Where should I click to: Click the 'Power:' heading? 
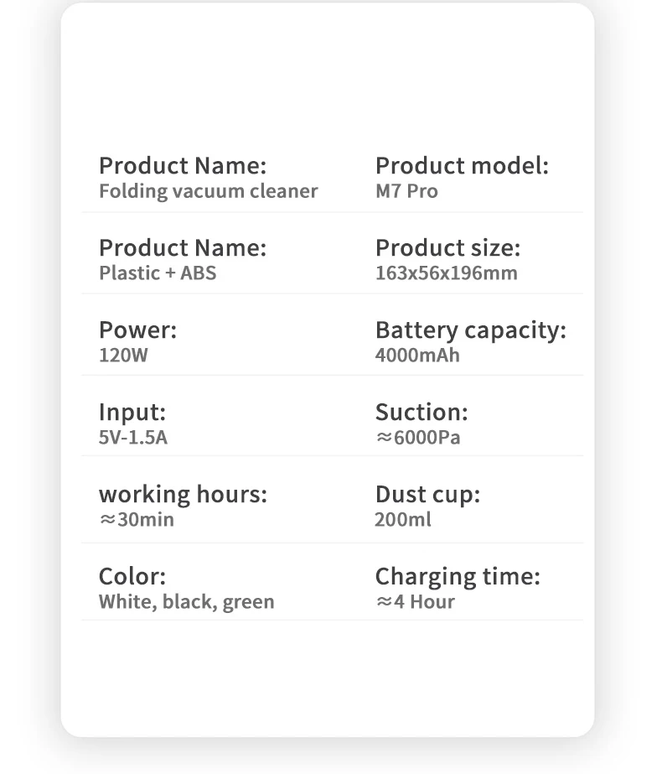click(137, 330)
